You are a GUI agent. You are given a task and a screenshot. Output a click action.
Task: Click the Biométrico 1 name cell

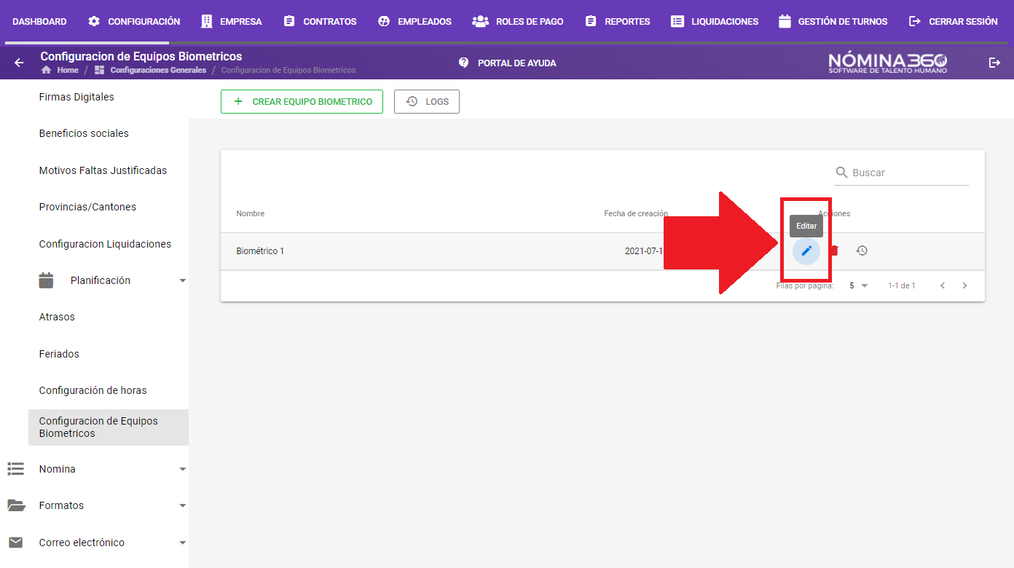pyautogui.click(x=260, y=251)
